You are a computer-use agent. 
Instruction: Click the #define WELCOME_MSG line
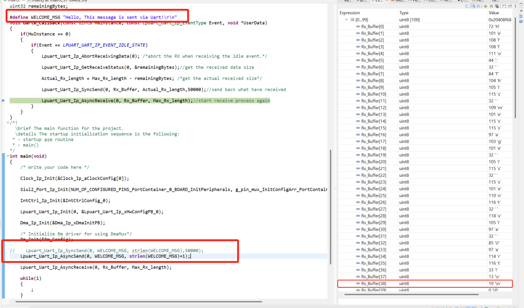pyautogui.click(x=93, y=17)
